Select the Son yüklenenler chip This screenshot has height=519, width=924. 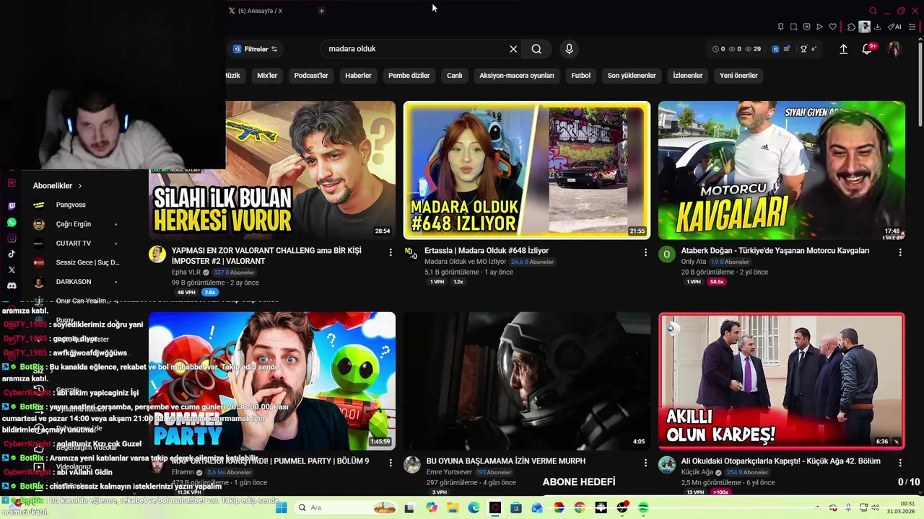(x=632, y=76)
